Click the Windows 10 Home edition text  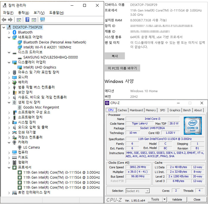[144, 91]
